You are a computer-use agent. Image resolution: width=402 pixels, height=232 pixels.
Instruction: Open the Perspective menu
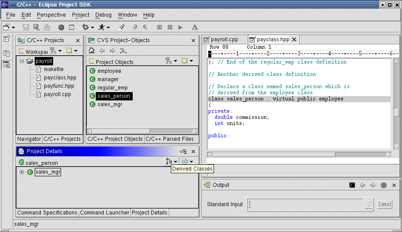tap(51, 15)
